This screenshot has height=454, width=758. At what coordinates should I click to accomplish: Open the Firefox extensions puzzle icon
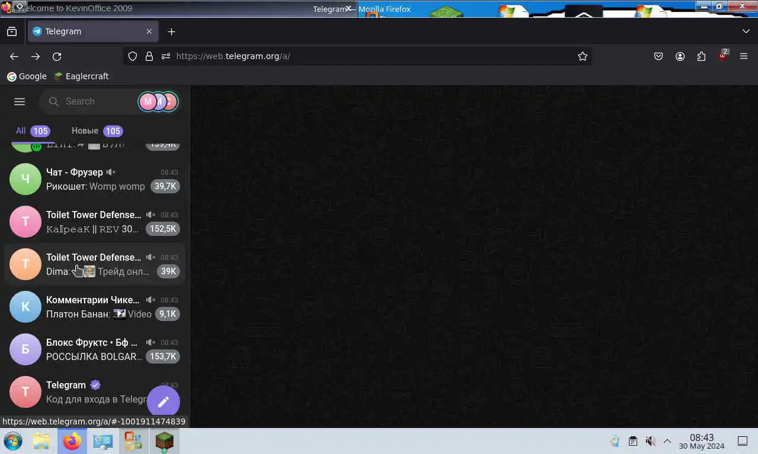click(701, 56)
